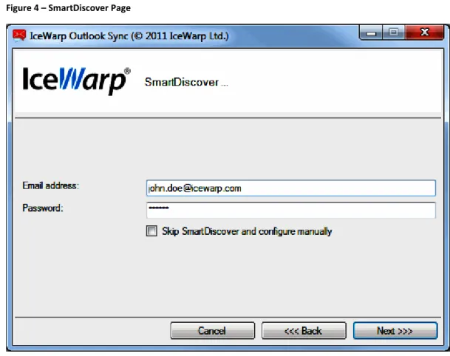450x356 pixels.
Task: Proceed with the Next >>> button
Action: [395, 331]
